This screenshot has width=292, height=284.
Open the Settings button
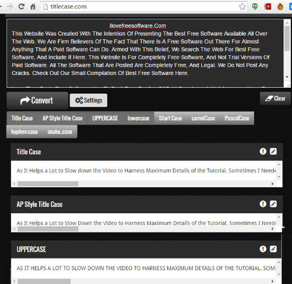coord(89,100)
